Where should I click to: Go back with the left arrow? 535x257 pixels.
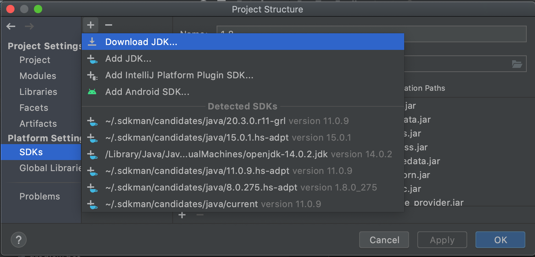(x=11, y=26)
